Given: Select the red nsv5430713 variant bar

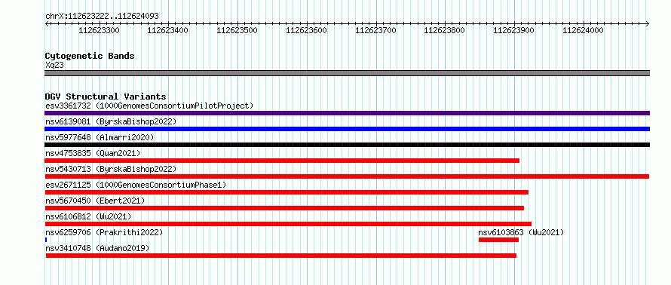Looking at the screenshot, I should pos(347,176).
